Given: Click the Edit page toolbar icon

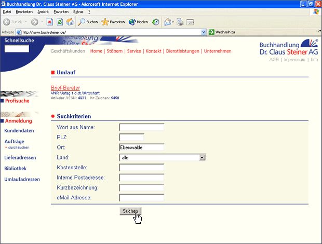Looking at the screenshot, I should coord(190,22).
